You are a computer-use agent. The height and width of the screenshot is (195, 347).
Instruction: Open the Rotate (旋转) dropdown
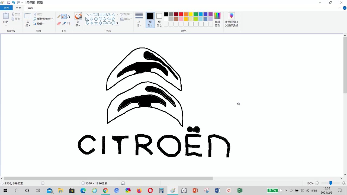39,24
